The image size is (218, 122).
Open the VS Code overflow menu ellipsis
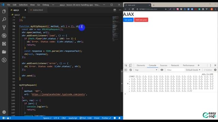(x=53, y=5)
